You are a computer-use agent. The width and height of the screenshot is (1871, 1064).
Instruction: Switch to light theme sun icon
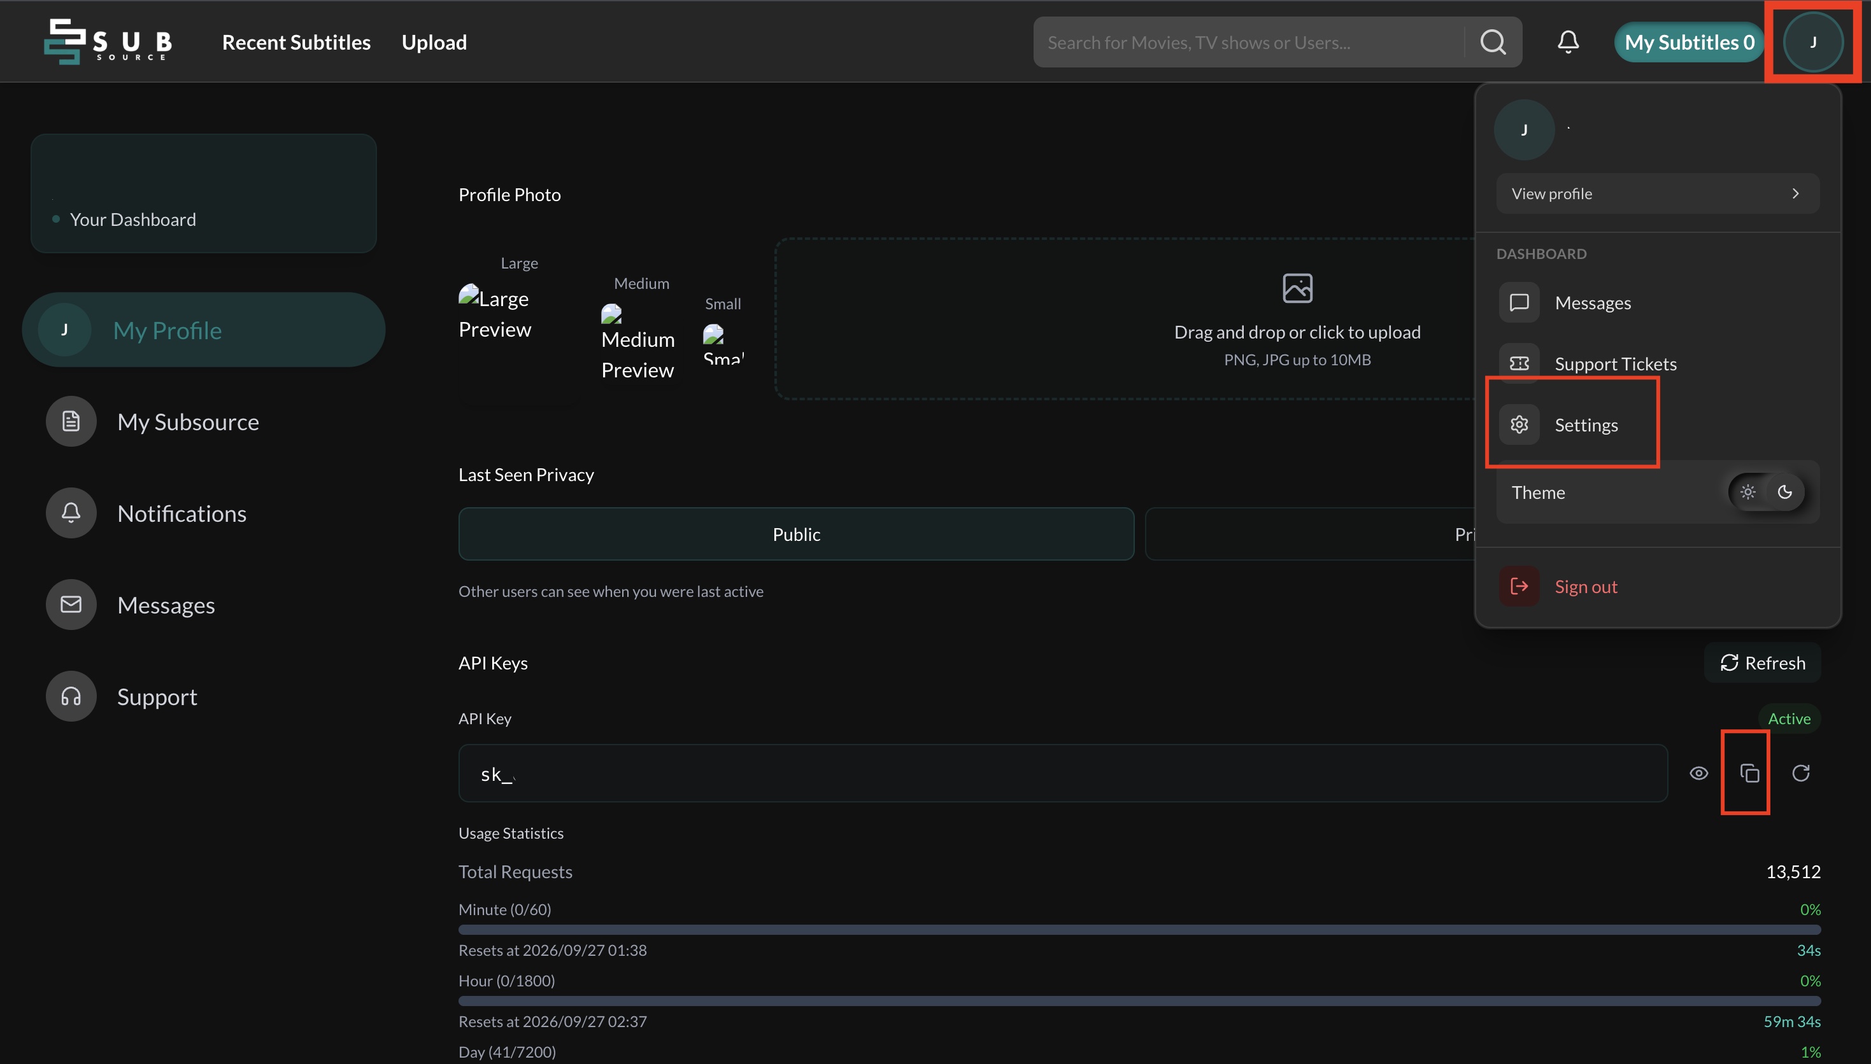point(1747,492)
